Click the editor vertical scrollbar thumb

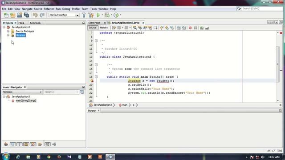(x=278, y=64)
